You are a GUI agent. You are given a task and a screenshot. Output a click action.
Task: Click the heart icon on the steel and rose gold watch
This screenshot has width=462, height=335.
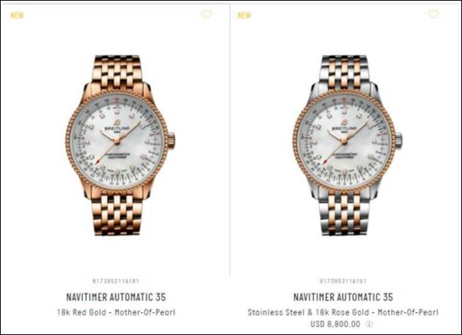click(x=433, y=14)
